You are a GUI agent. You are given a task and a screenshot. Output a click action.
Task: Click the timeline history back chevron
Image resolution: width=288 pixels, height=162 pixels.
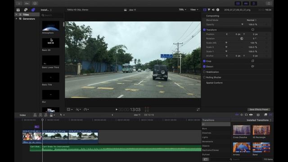pyautogui.click(x=112, y=115)
